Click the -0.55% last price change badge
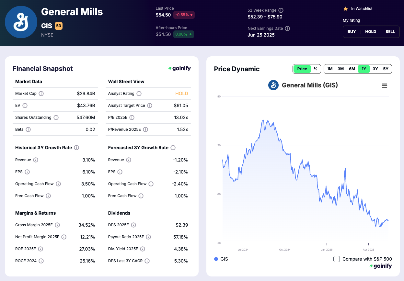 [x=184, y=15]
